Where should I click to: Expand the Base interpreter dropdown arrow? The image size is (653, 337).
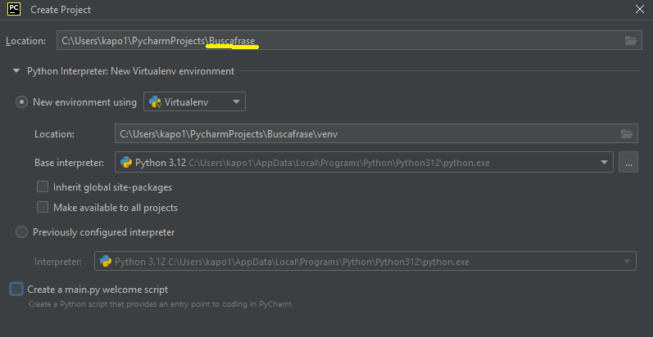click(x=605, y=163)
